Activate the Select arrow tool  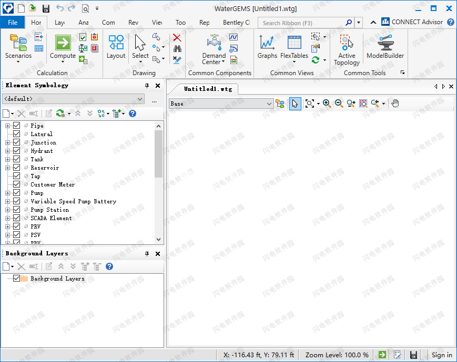[140, 48]
